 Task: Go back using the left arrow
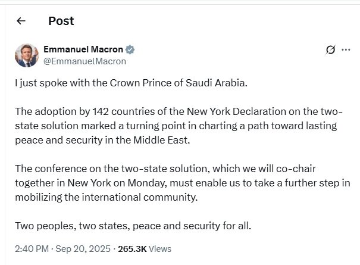click(x=21, y=21)
